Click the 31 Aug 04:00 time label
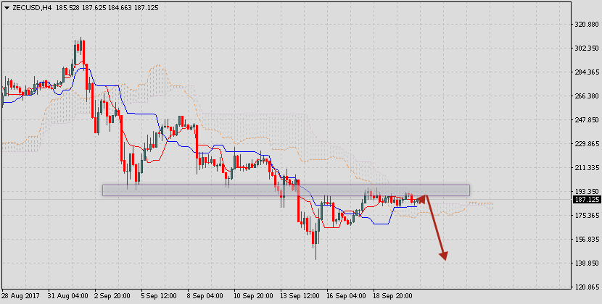Image resolution: width=602 pixels, height=304 pixels. [x=68, y=297]
